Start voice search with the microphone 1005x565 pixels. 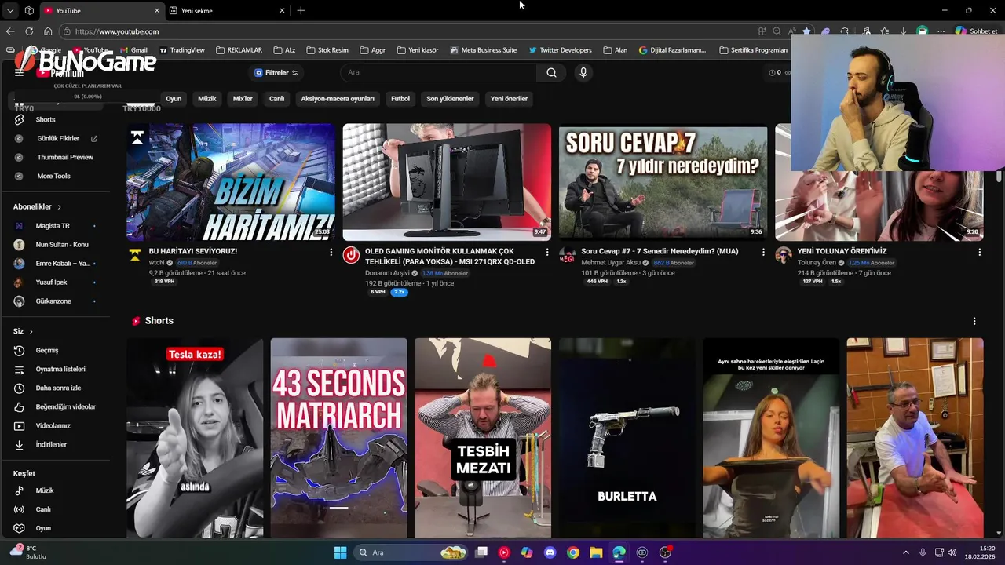583,72
